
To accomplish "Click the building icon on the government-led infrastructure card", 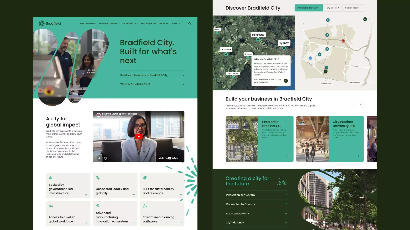I will 51,178.
